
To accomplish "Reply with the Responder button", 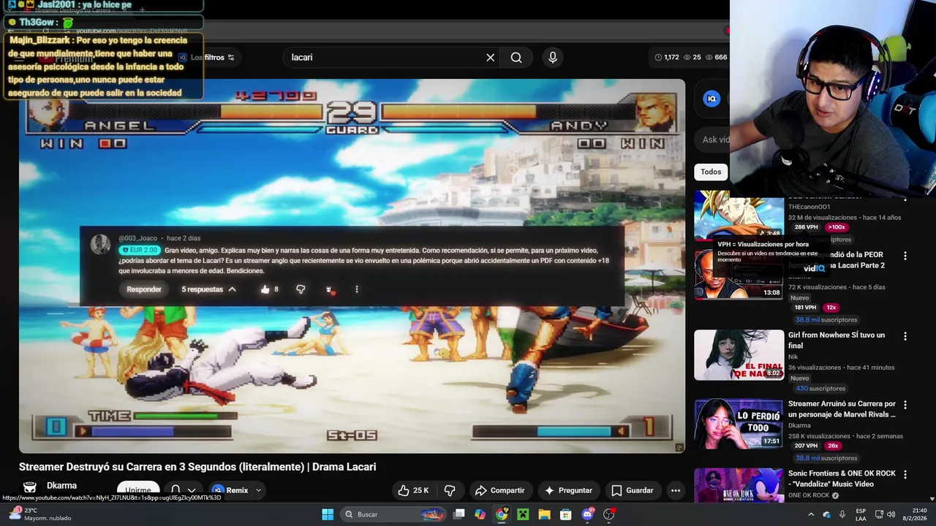I will click(x=144, y=289).
